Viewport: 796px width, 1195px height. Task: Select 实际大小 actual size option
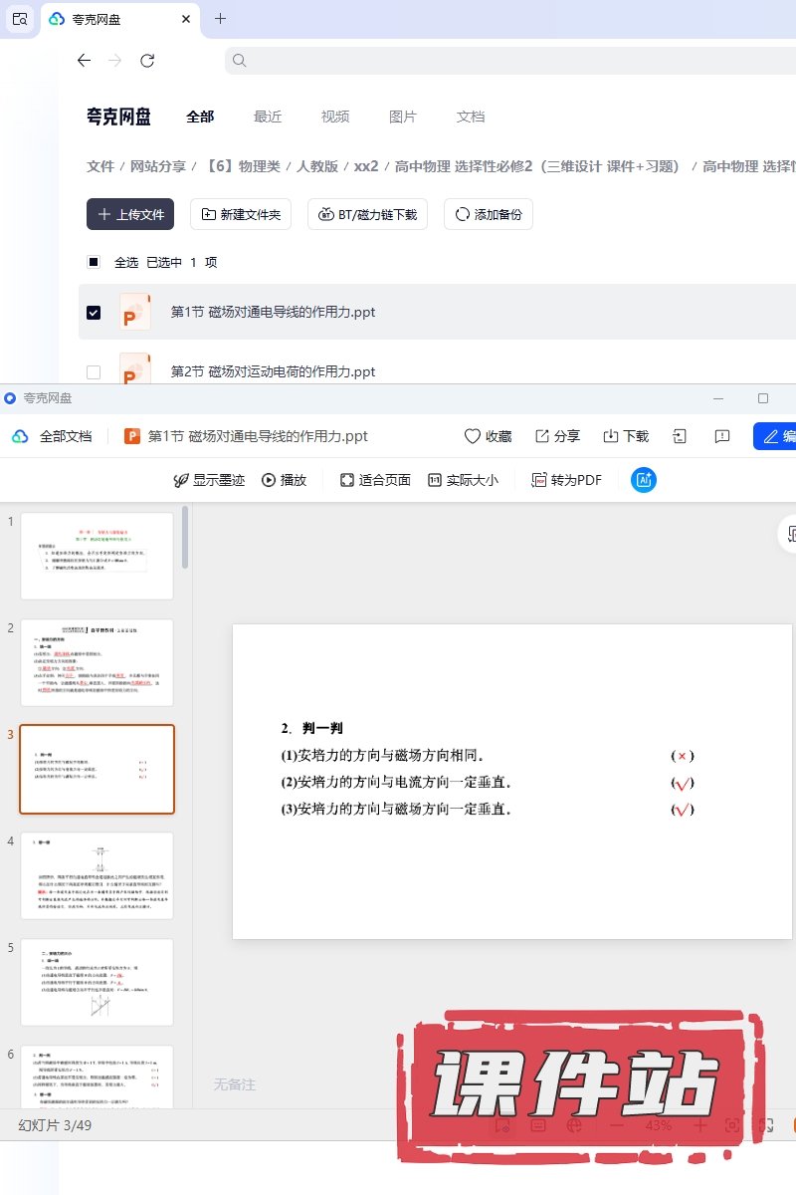click(463, 480)
